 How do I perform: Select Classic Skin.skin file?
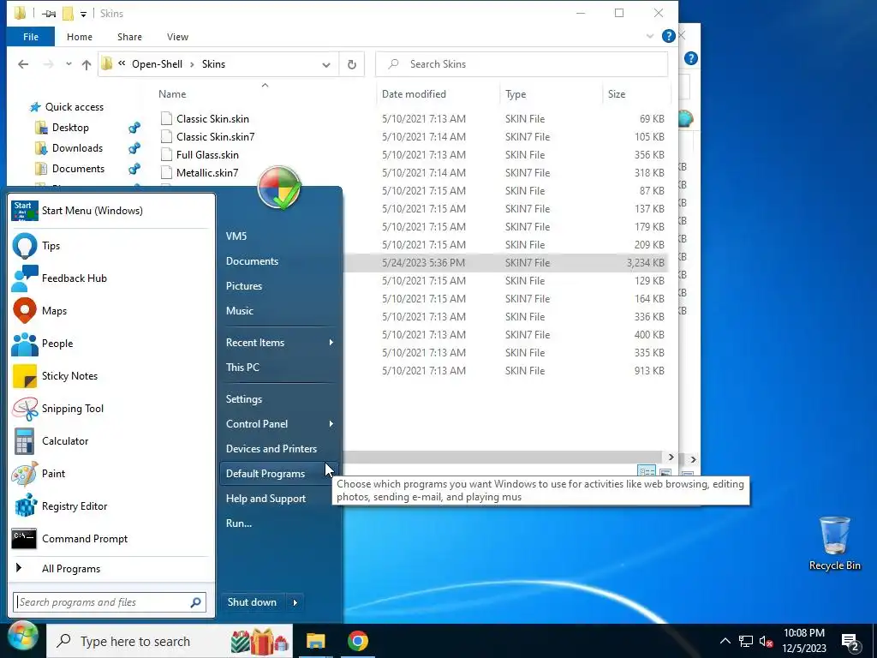pos(212,119)
